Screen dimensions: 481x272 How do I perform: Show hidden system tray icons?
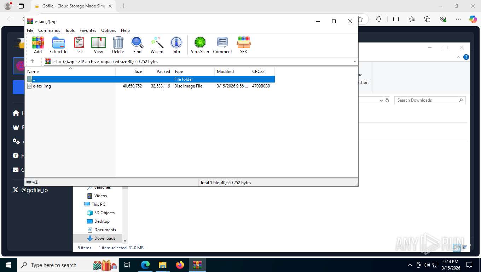(410, 265)
